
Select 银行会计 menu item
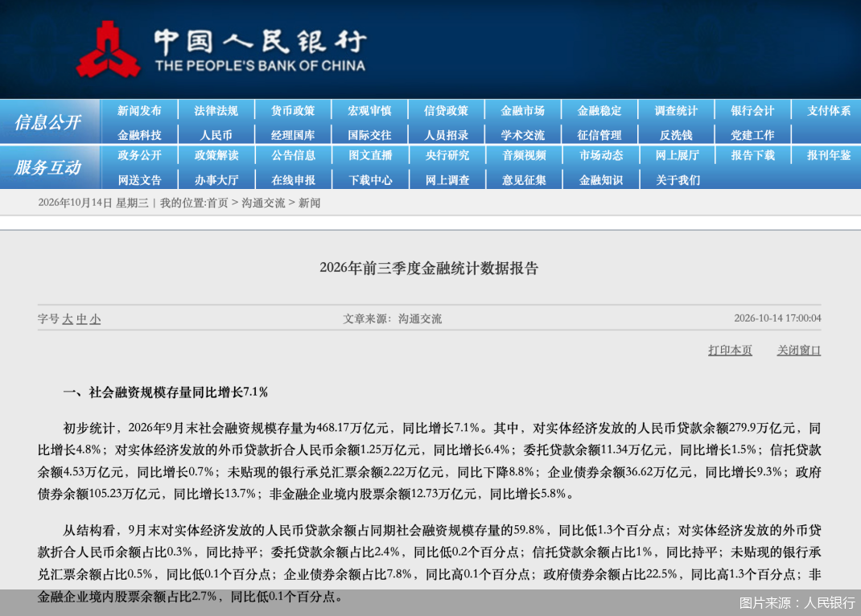[x=753, y=111]
